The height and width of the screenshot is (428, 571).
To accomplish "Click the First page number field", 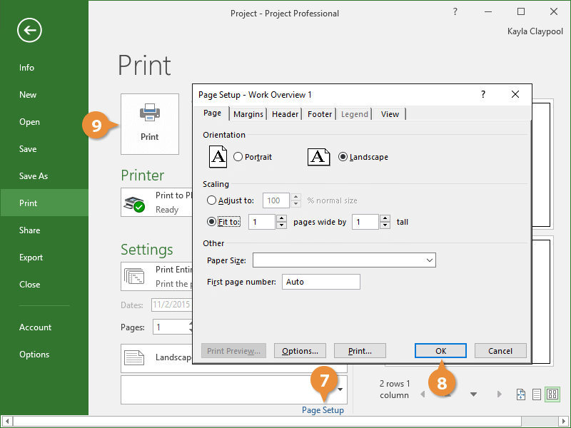I will point(320,282).
